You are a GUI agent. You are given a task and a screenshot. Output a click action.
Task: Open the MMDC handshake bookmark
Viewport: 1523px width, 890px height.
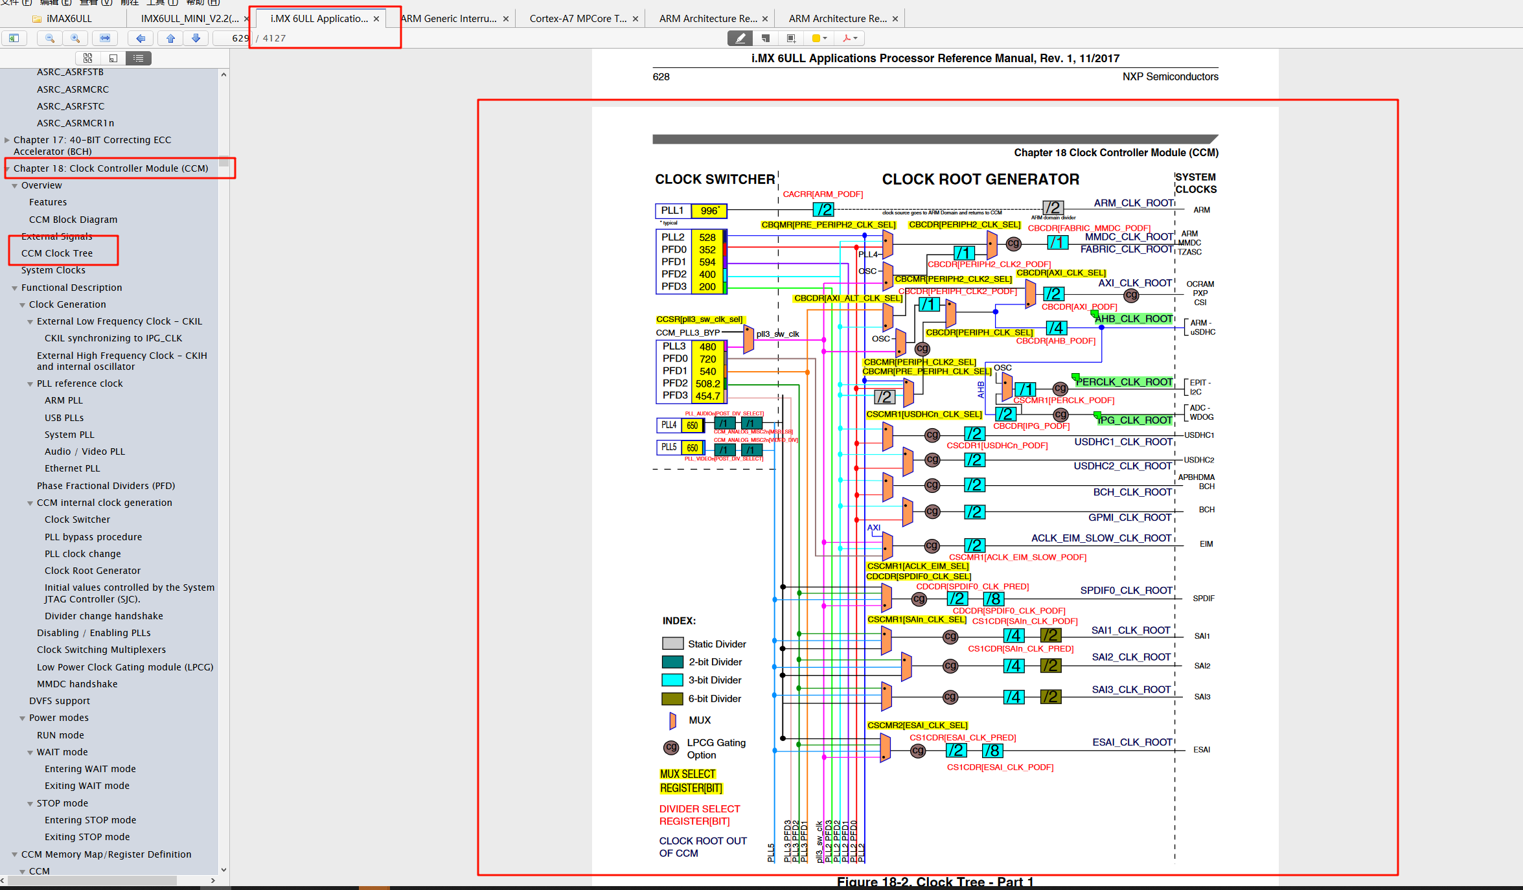77,684
